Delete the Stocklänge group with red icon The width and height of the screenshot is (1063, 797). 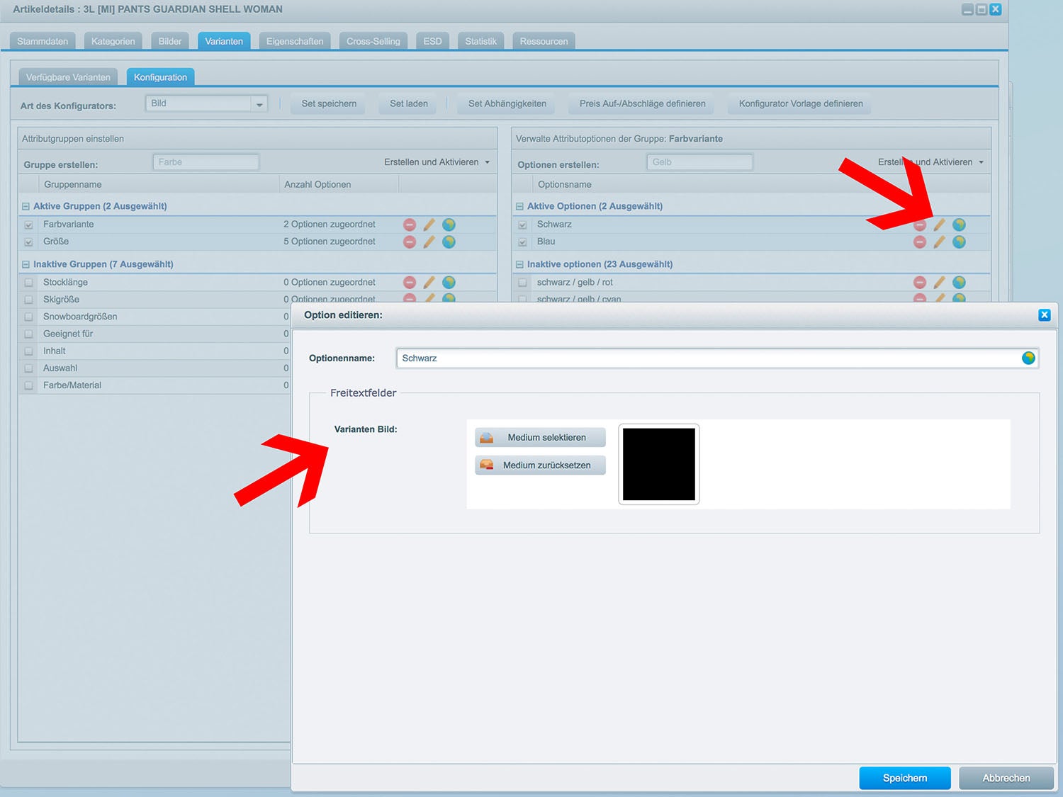[x=410, y=282]
